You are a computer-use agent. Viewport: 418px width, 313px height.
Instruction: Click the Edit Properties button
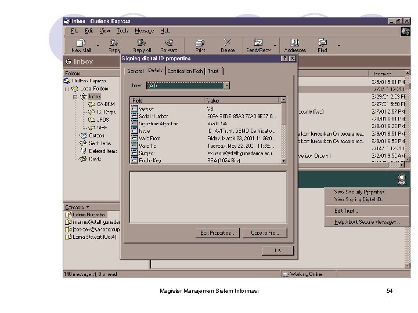point(217,233)
